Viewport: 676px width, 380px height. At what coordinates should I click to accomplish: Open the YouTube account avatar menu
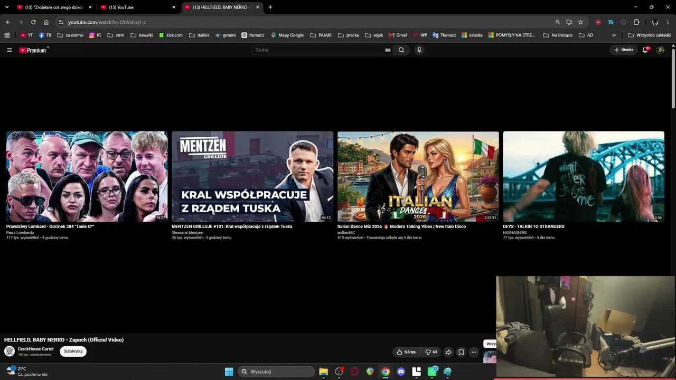(660, 50)
